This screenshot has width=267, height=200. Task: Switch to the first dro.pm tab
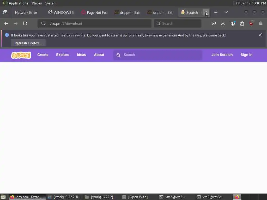127,12
